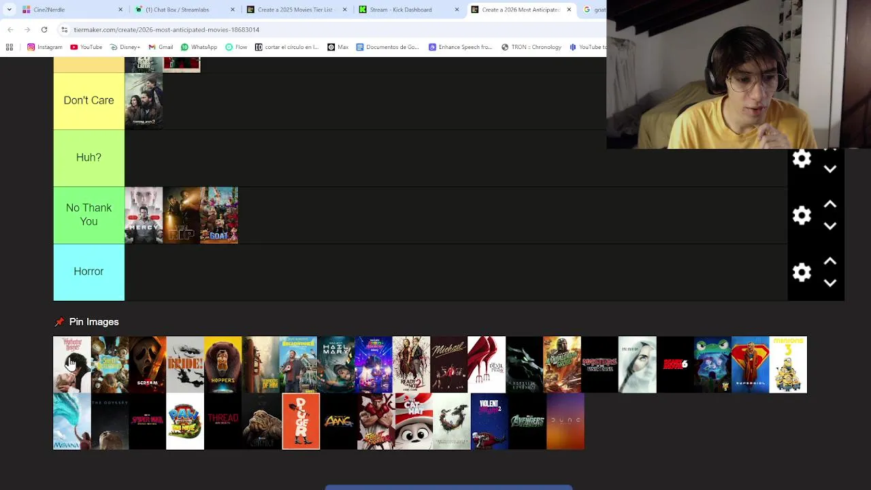The width and height of the screenshot is (871, 490).
Task: Close the Cine2Nerdle tab
Action: tap(120, 10)
